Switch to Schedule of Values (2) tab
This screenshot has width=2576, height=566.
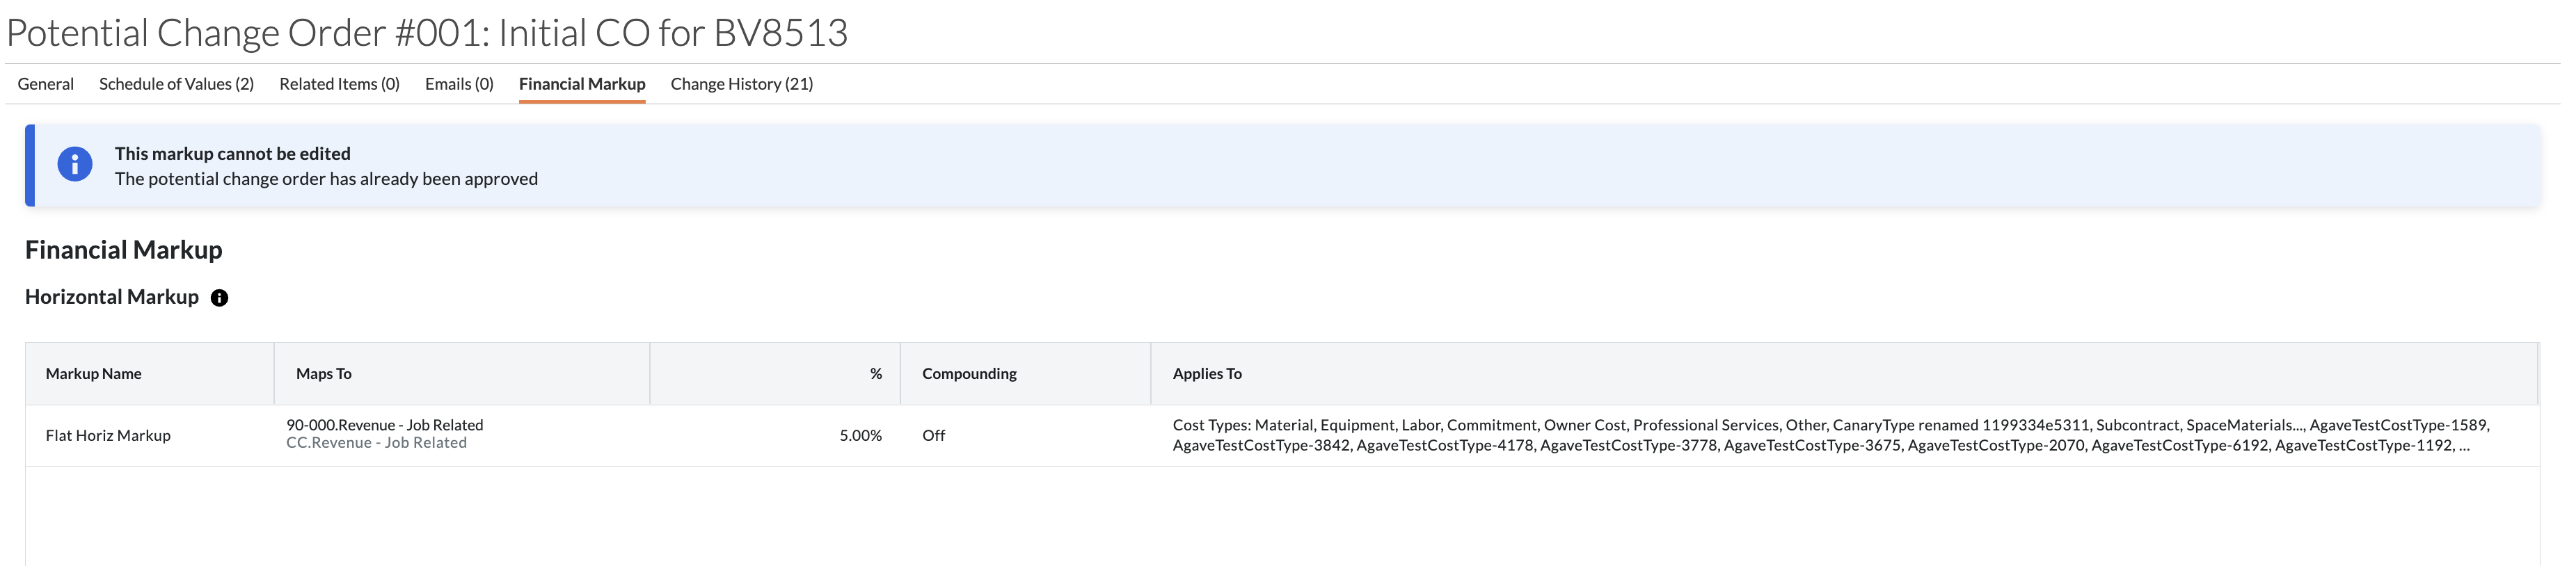click(x=176, y=84)
